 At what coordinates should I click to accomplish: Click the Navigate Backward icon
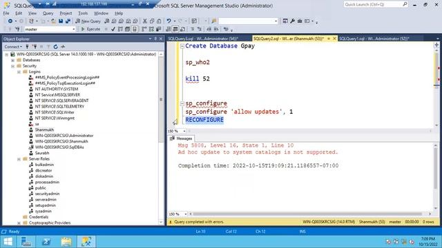point(10,21)
